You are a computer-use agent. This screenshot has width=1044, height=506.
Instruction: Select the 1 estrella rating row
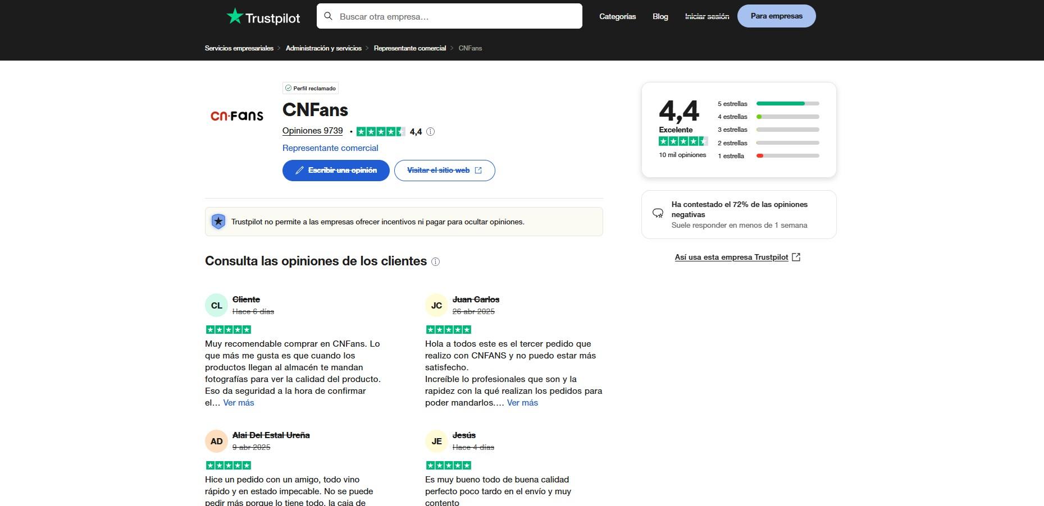click(x=768, y=156)
